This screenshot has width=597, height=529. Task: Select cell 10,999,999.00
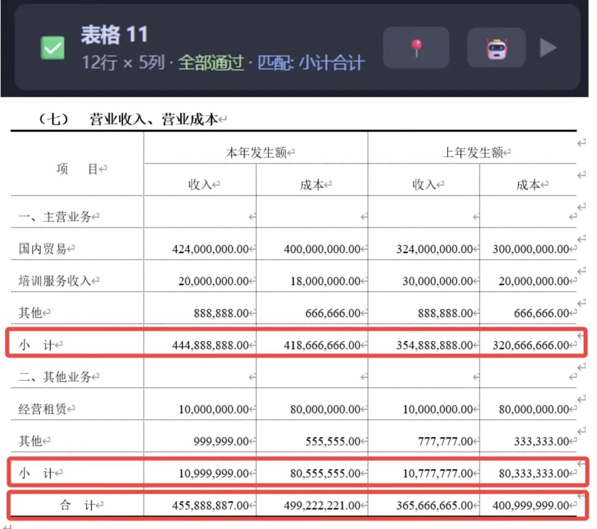coord(214,473)
